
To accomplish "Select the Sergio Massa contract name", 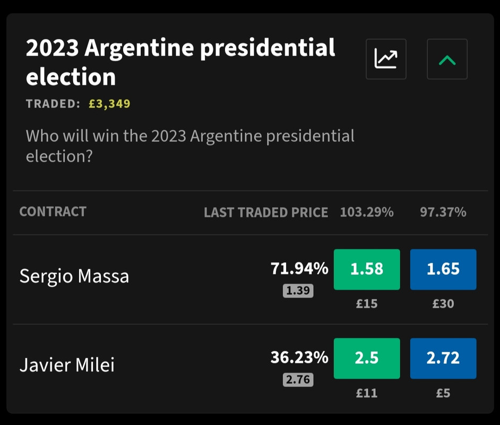I will coord(74,276).
